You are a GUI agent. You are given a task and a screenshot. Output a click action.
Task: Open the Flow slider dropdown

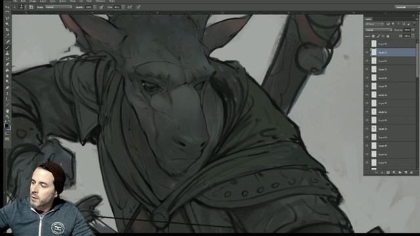123,7
